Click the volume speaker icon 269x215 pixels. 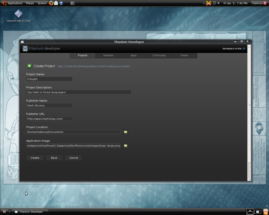[x=218, y=3]
